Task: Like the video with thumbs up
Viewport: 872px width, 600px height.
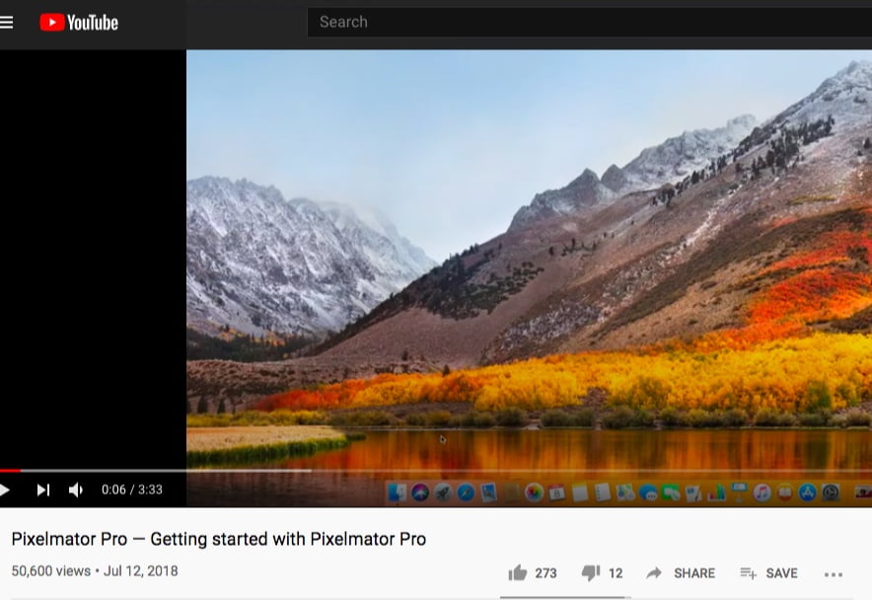Action: pos(517,573)
